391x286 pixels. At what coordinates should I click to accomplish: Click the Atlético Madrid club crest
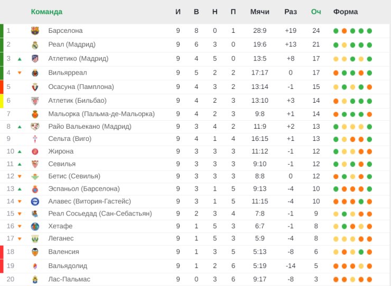pos(35,59)
